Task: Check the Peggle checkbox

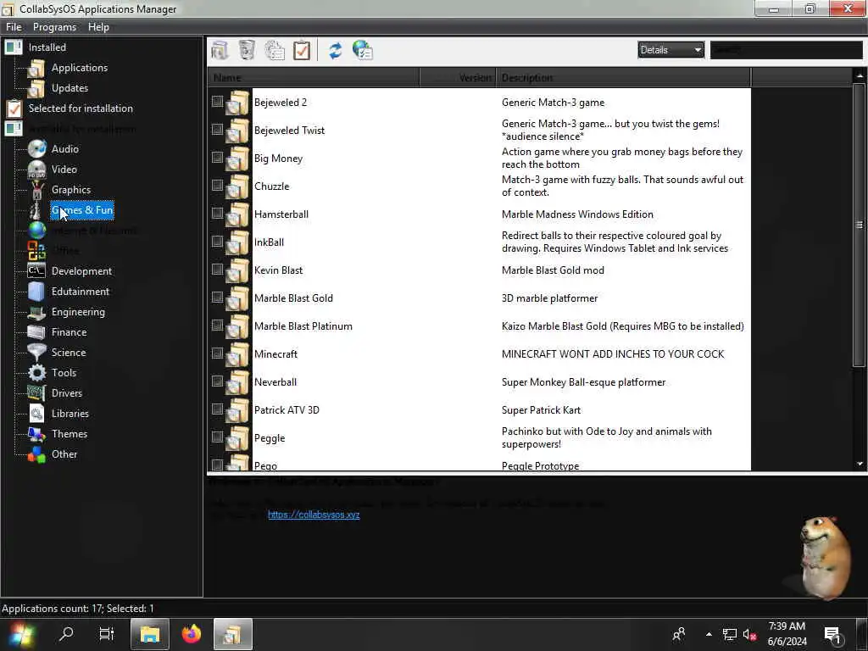Action: 218,437
